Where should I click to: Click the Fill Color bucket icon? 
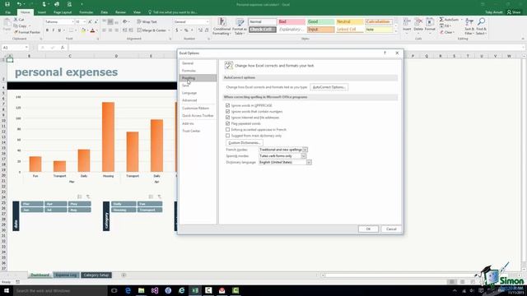83,30
